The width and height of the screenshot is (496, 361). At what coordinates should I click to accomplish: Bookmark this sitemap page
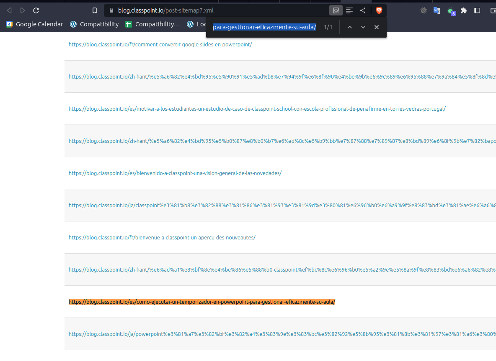tap(95, 10)
